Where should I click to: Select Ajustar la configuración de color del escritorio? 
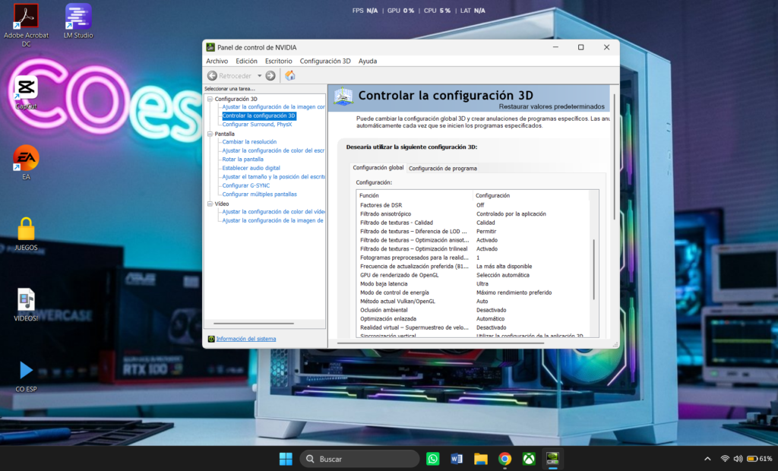pos(274,150)
